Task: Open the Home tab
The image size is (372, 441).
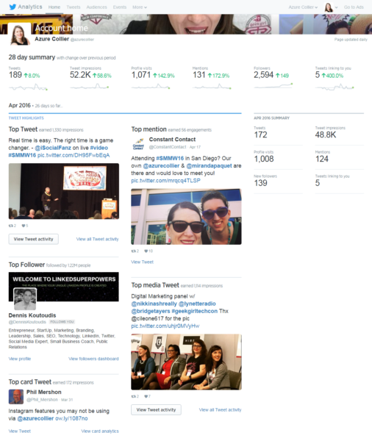Action: click(54, 7)
